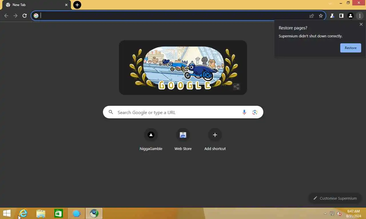Open the Windows Store taskbar icon
Viewport: 366px width, 219px height.
(x=59, y=213)
